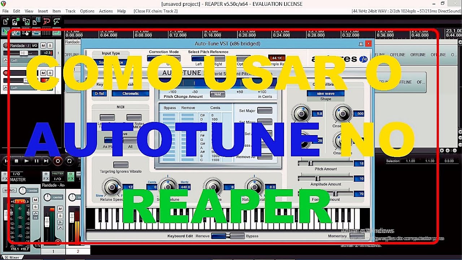Click the Hold button in Auto-Tune
462x260 pixels.
[x=218, y=94]
